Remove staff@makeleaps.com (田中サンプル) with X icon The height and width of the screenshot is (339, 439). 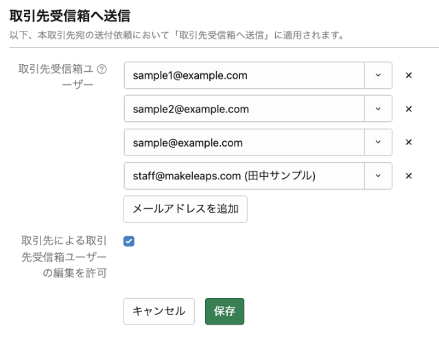coord(409,176)
